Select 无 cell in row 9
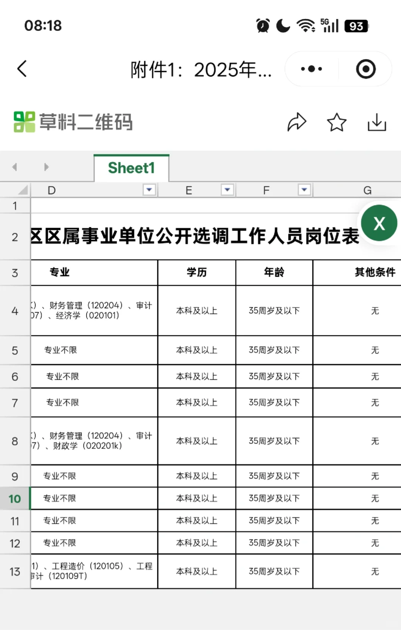 coord(357,476)
